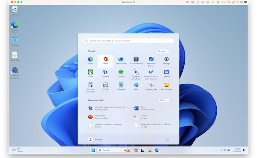Click Parallels sound icon in title bar
This screenshot has height=158, width=257.
pos(213,2)
